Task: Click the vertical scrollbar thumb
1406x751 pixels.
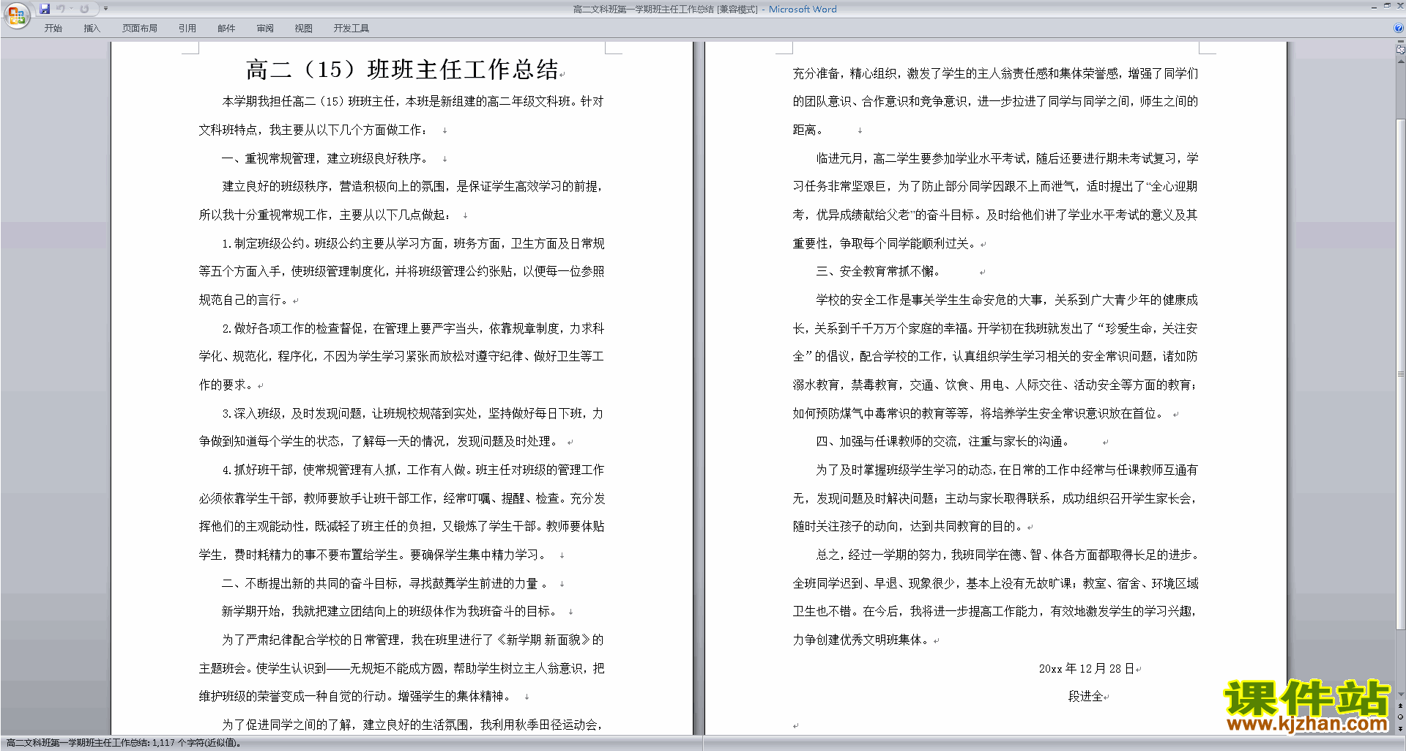Action: pyautogui.click(x=1400, y=374)
